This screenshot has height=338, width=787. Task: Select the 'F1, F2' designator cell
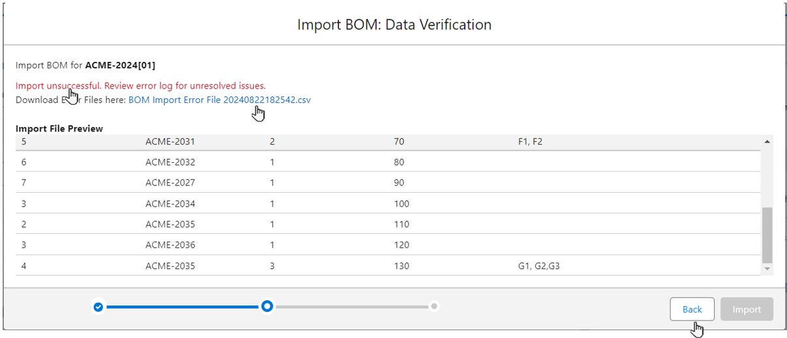coord(530,141)
